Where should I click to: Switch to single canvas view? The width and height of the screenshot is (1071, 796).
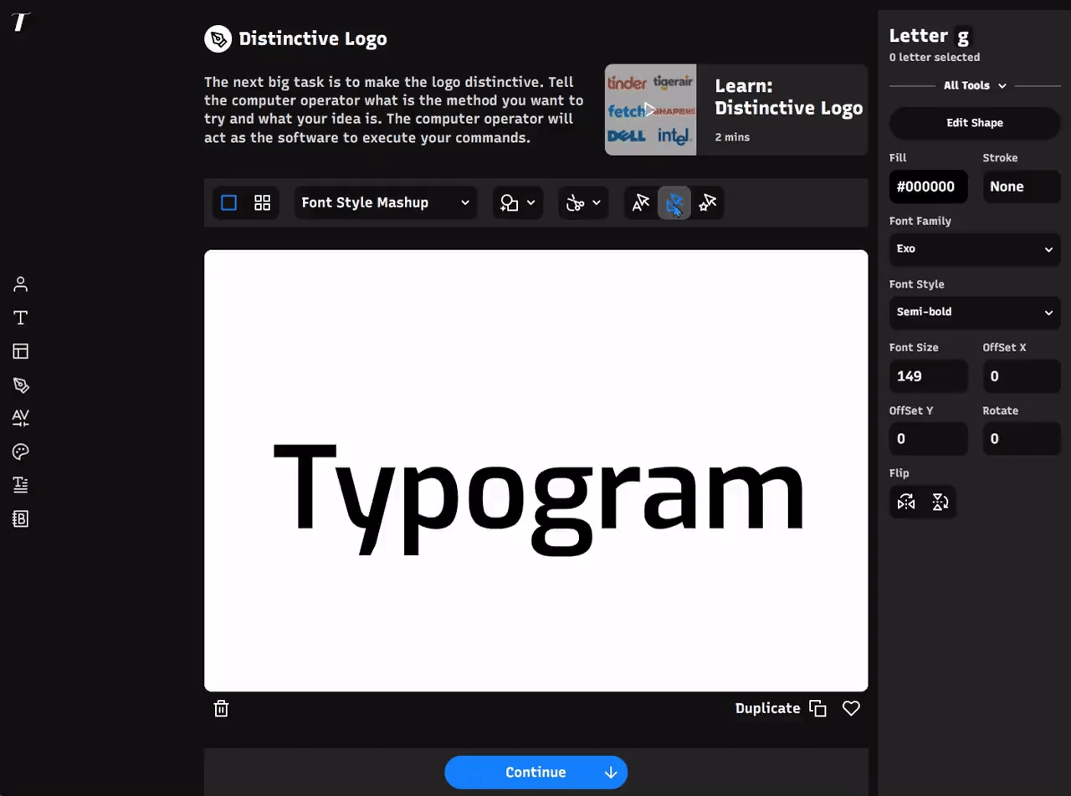228,202
